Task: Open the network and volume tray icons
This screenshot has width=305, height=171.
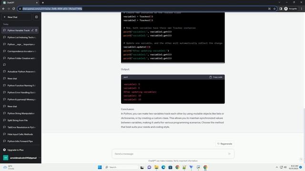Action: (283, 167)
